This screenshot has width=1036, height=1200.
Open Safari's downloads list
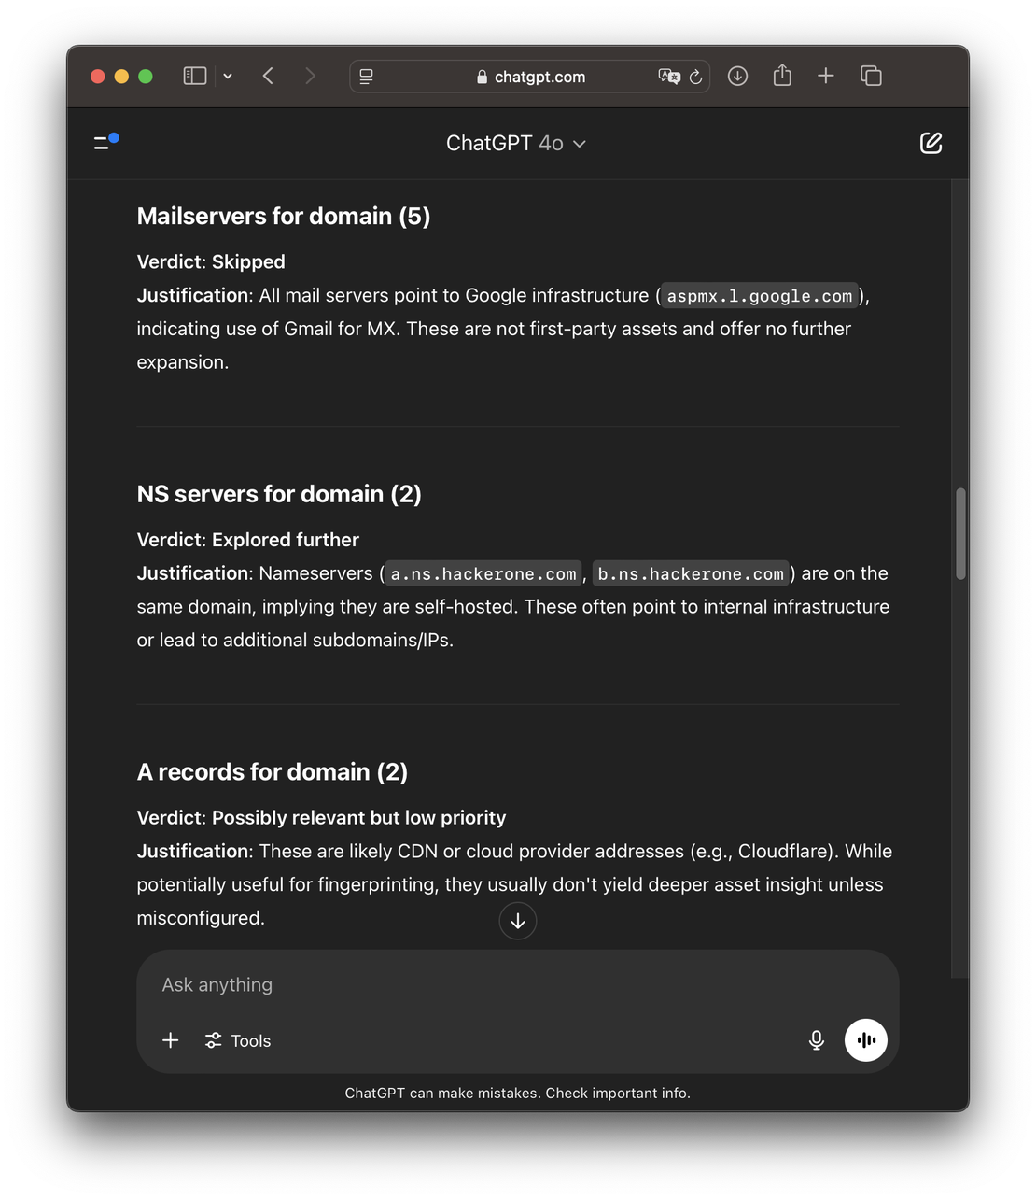tap(737, 76)
